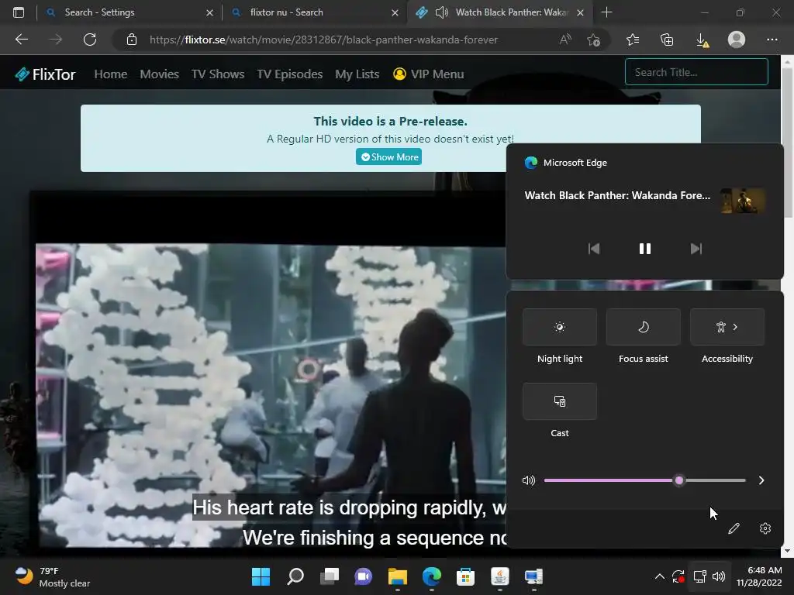Image resolution: width=794 pixels, height=595 pixels.
Task: Open the VIP Menu
Action: tap(429, 74)
